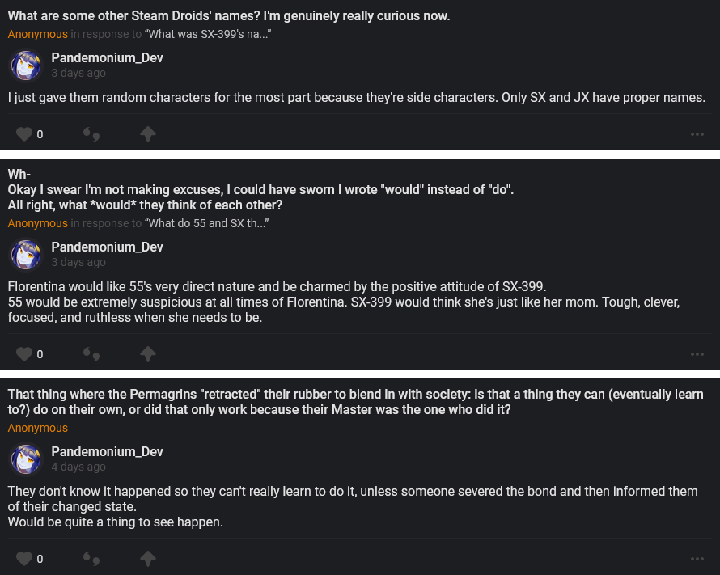This screenshot has width=720, height=575.
Task: Like the Steam Droids' names answer
Action: point(24,133)
